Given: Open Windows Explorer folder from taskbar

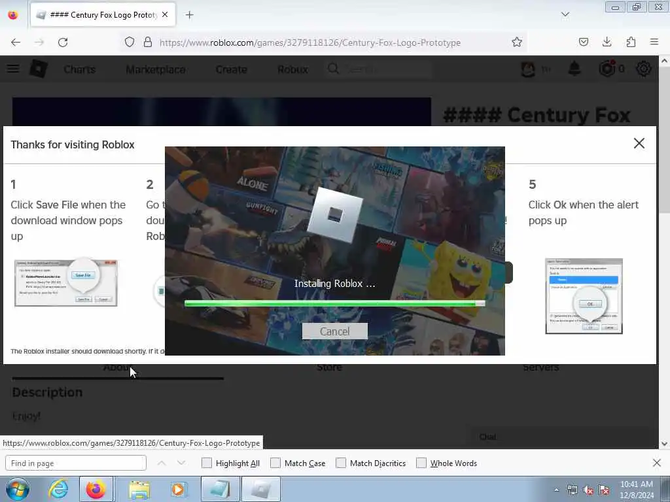Looking at the screenshot, I should coord(139,489).
